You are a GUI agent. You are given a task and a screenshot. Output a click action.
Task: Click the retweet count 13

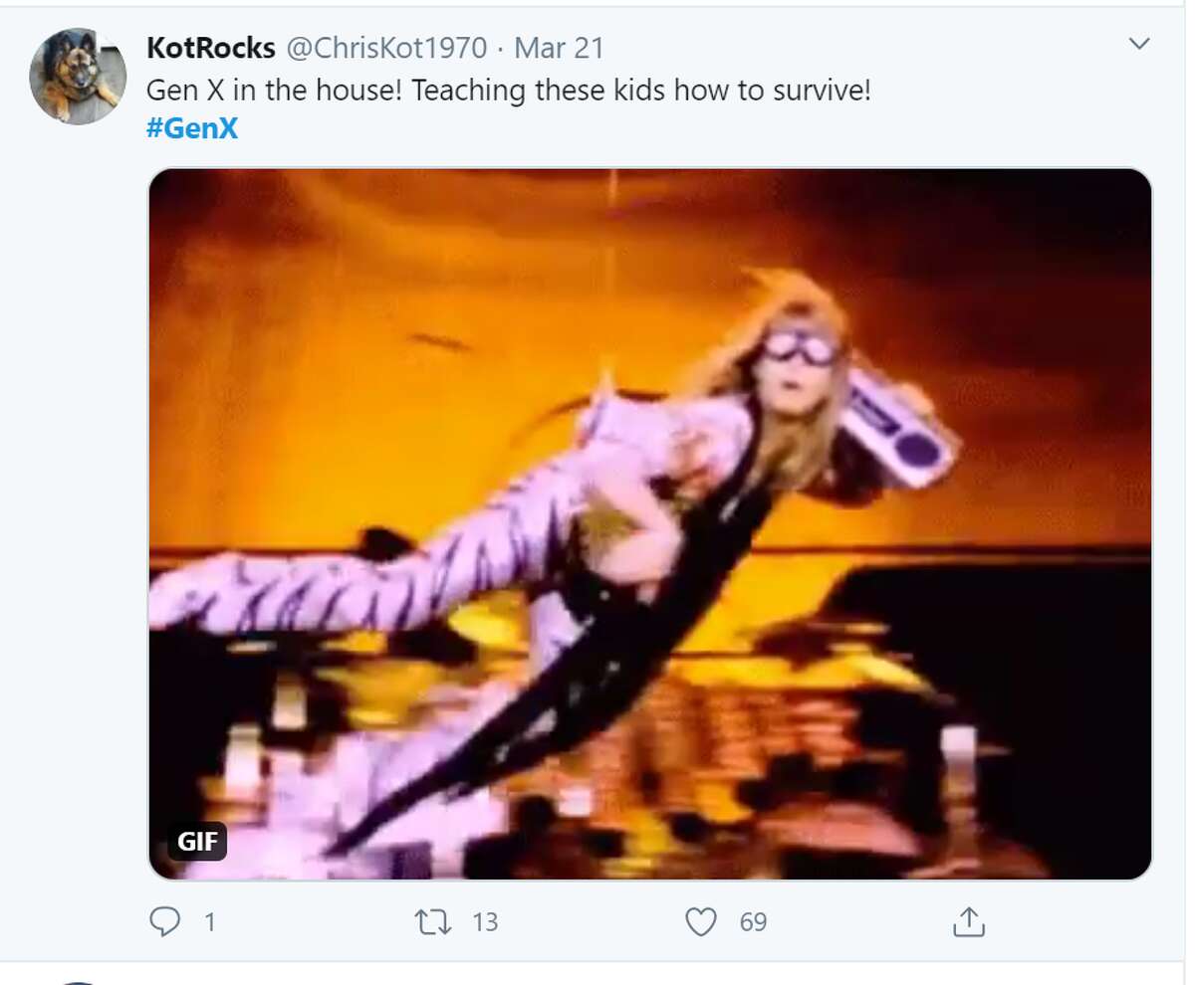click(484, 922)
